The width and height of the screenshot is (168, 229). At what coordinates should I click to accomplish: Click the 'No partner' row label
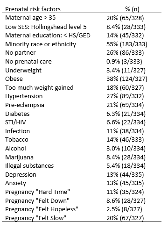[x=21, y=53]
